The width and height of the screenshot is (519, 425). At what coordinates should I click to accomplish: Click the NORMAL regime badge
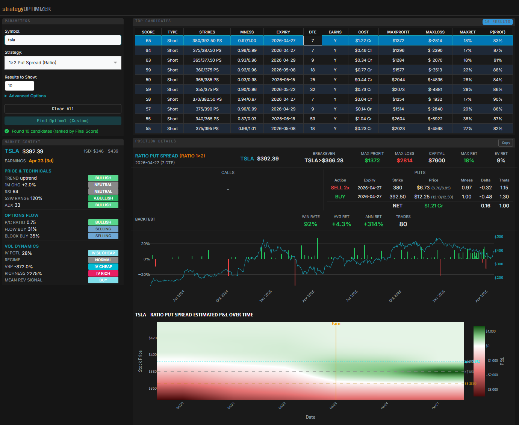click(103, 260)
